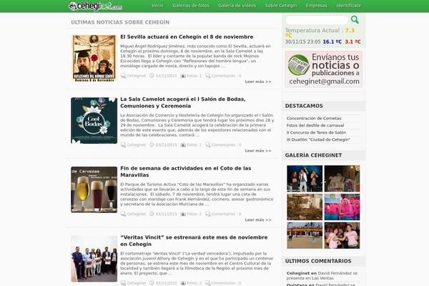The image size is (429, 286).
Task: Click the GALERÍA CEHEGINET heading
Action: pos(313,155)
